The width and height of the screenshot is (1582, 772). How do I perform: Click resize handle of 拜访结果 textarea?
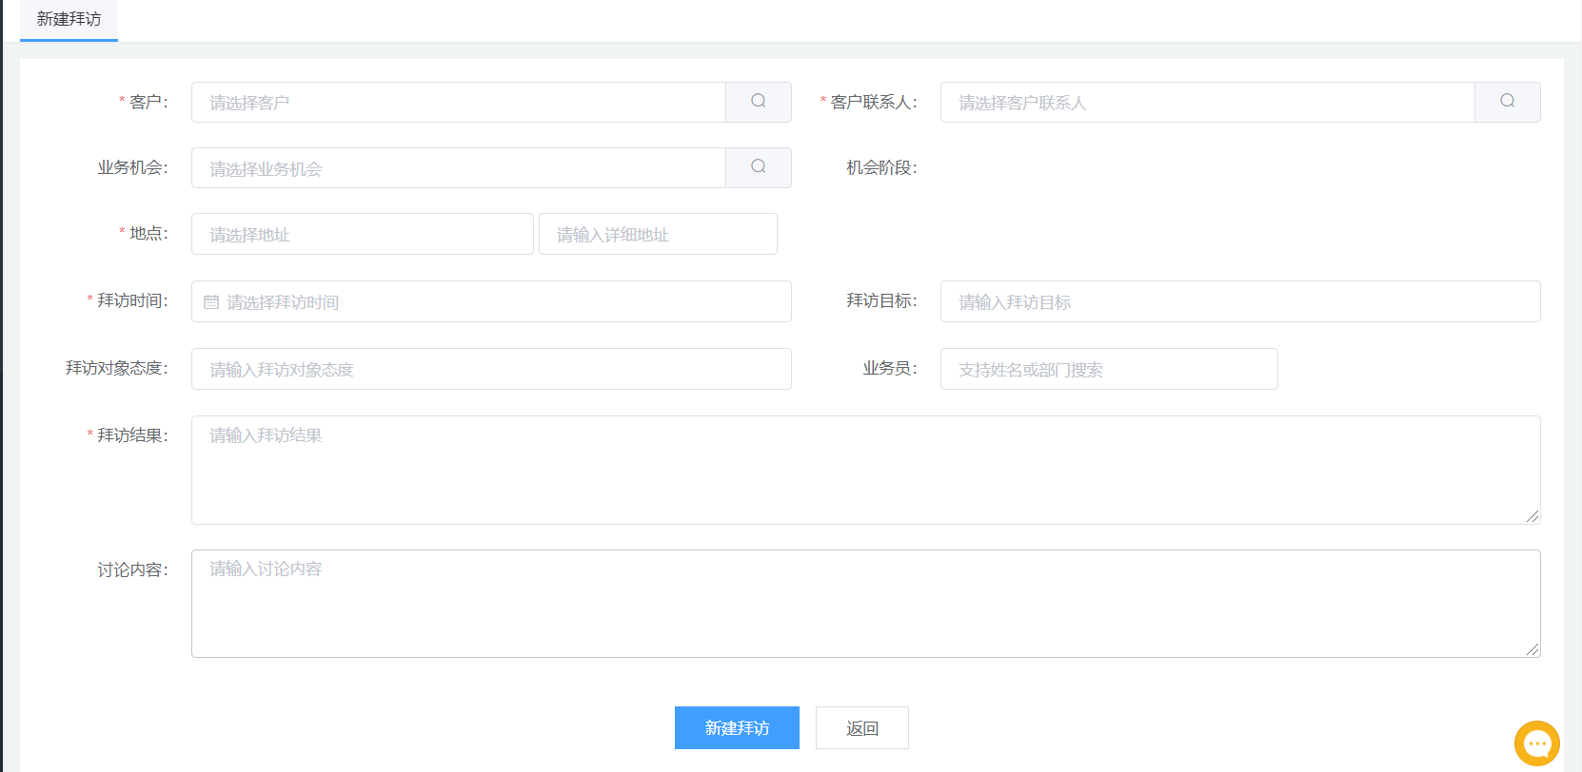[1532, 516]
